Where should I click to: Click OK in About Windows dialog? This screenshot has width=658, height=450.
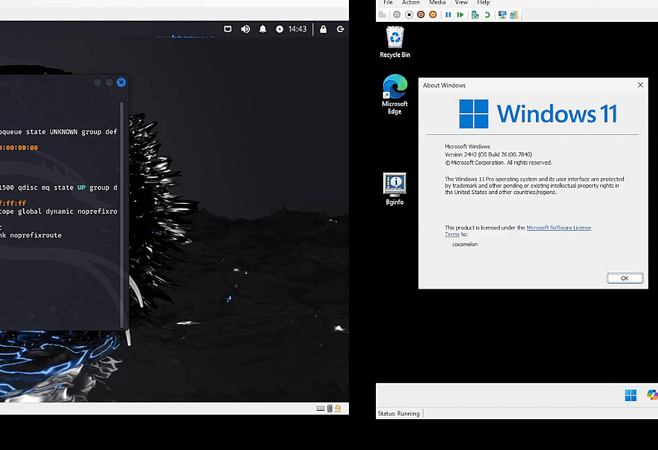(625, 278)
